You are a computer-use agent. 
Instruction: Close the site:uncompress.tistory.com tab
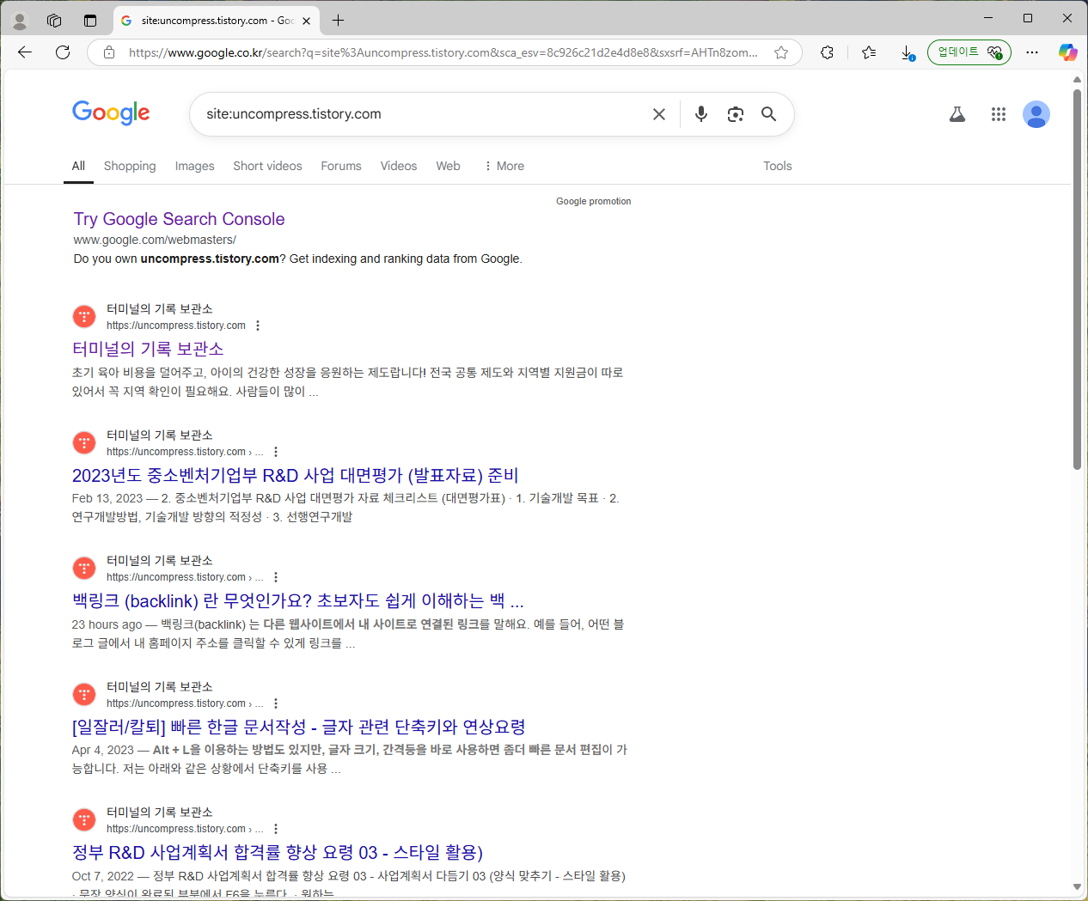[x=307, y=21]
